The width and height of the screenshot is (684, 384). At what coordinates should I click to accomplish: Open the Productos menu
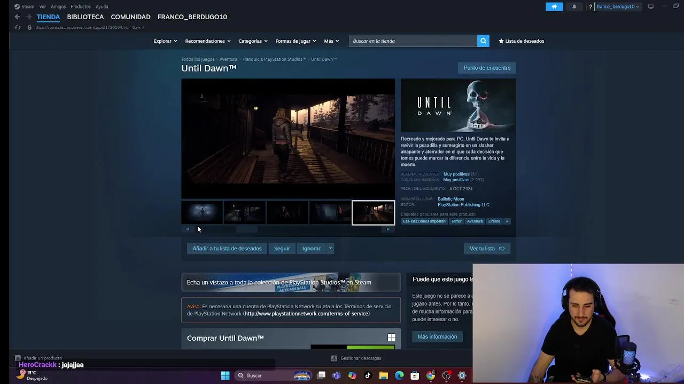tap(81, 6)
